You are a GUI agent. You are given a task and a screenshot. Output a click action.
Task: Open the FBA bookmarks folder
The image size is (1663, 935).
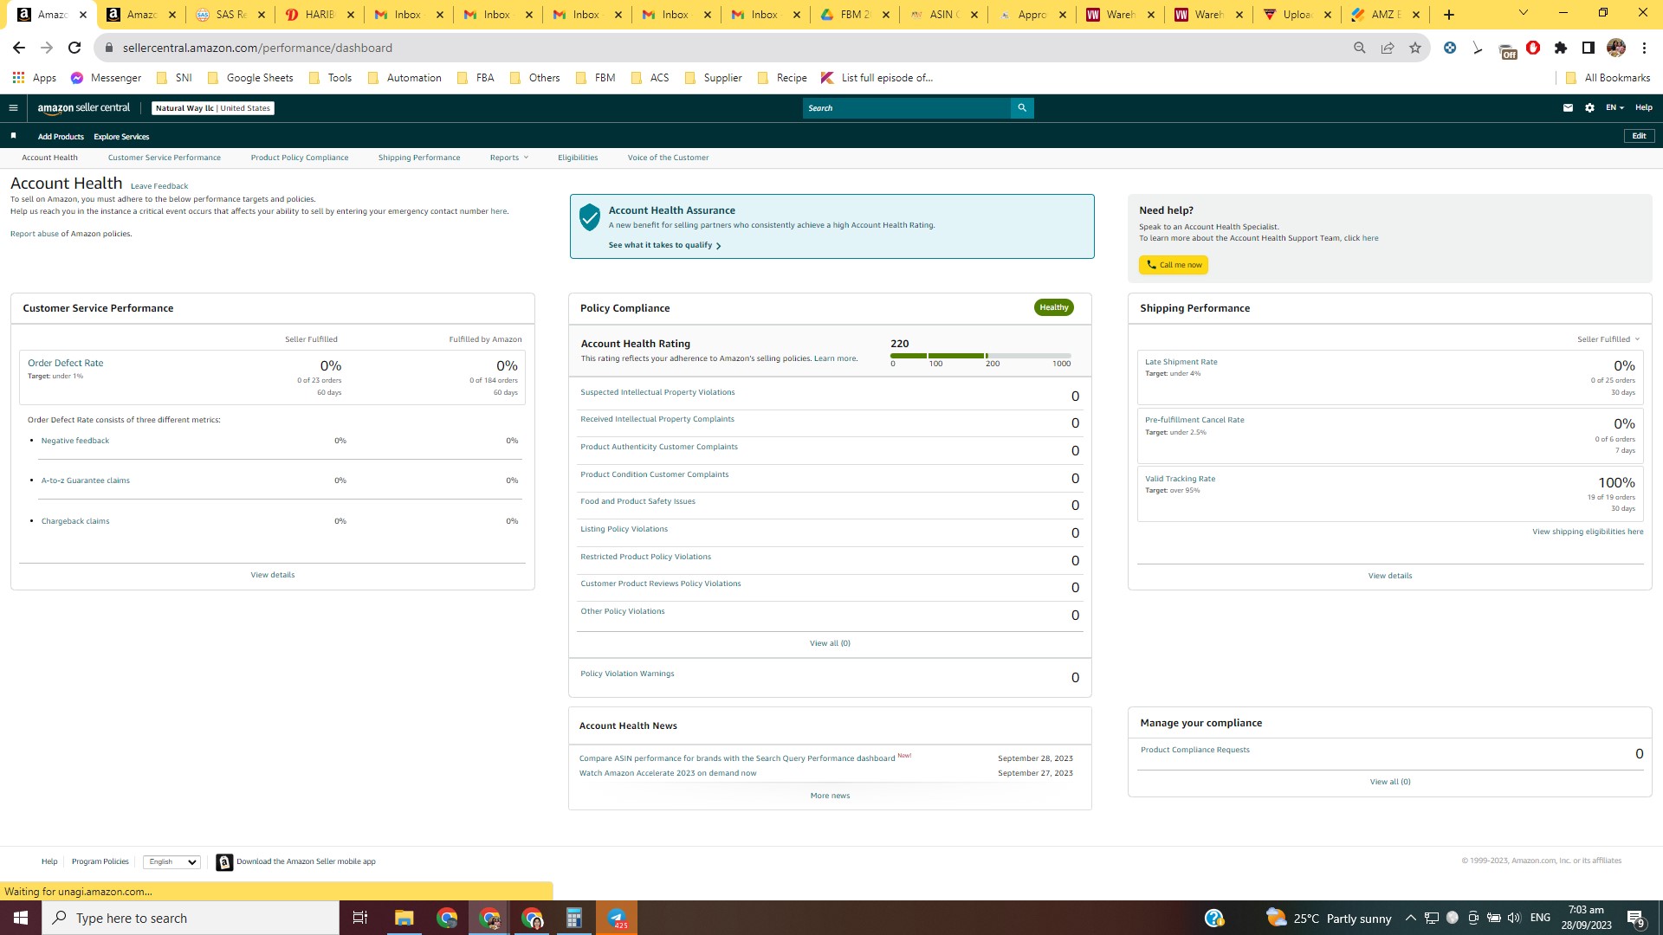pyautogui.click(x=475, y=78)
